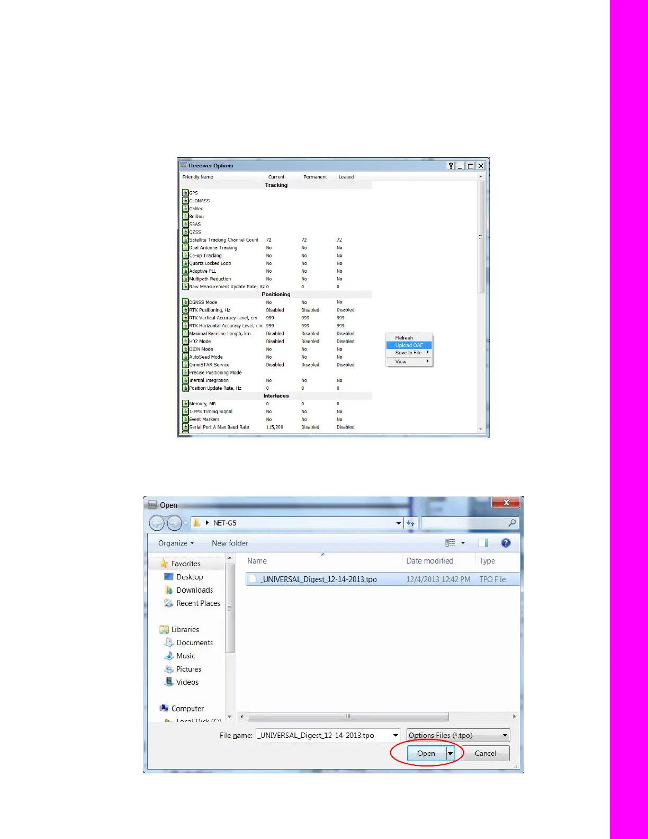This screenshot has width=648, height=839.
Task: Click the help button in Receiver Options title bar
Action: [451, 166]
